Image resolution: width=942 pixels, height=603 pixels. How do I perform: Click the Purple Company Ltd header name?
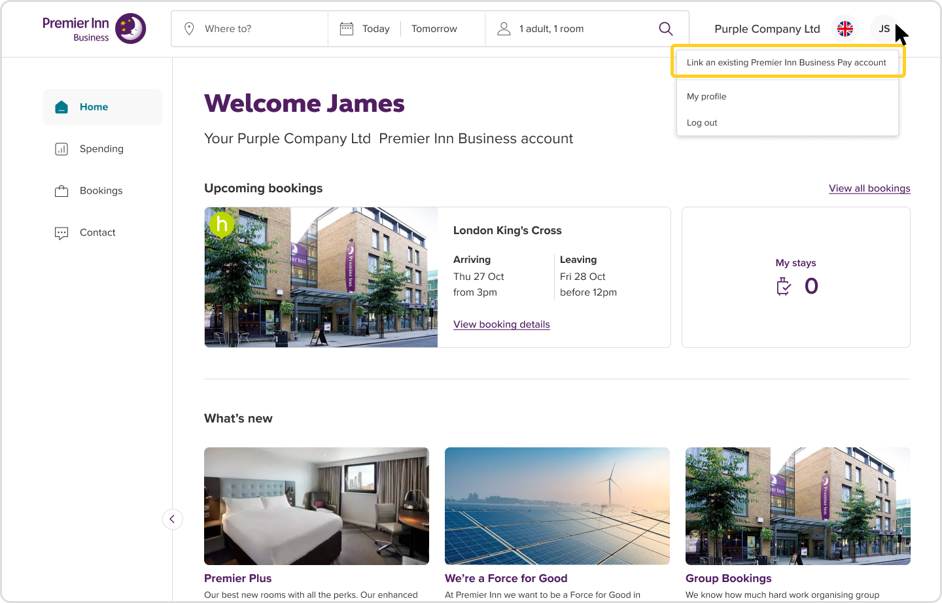click(767, 29)
